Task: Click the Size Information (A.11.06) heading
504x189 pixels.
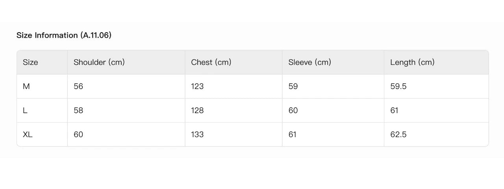Action: tap(64, 35)
